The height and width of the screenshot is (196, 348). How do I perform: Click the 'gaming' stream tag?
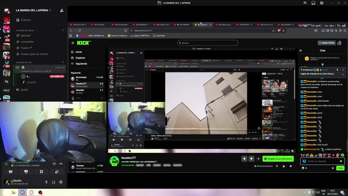pyautogui.click(x=167, y=165)
